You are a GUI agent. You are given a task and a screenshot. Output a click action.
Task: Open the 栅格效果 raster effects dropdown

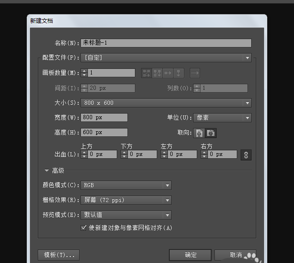[x=126, y=200]
